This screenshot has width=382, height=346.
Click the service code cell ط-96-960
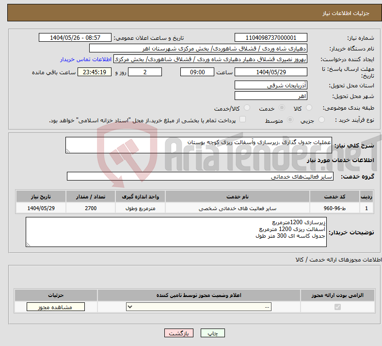tap(335, 208)
